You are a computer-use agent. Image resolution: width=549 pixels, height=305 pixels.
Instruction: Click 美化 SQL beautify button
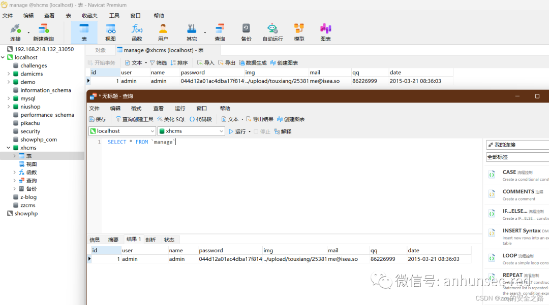172,119
